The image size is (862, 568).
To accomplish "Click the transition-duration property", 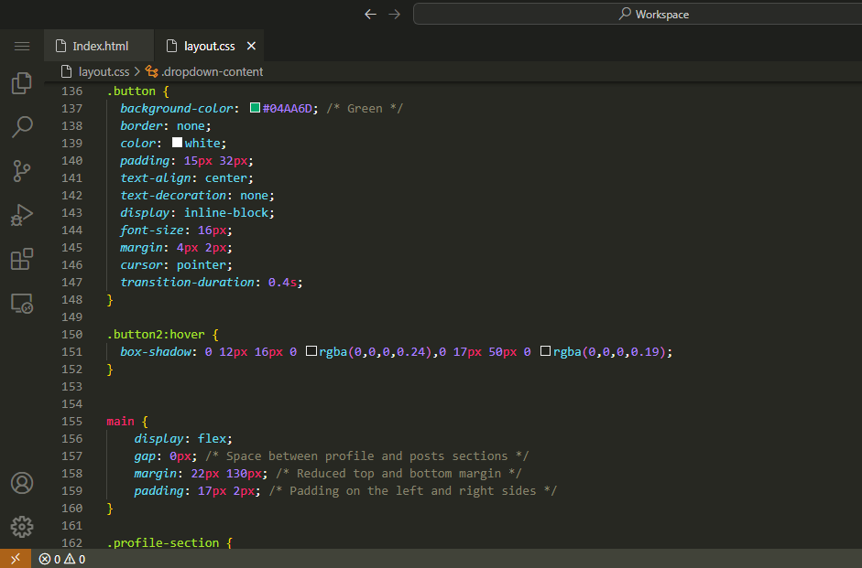I will (x=188, y=282).
